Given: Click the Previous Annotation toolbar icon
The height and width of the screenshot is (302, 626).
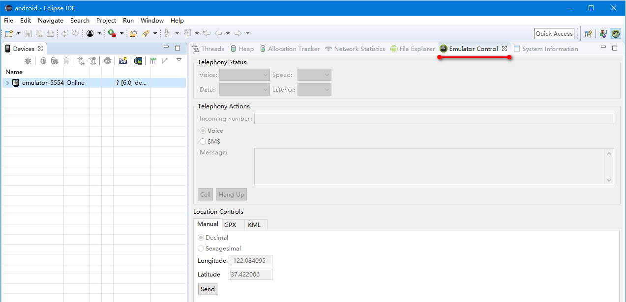Looking at the screenshot, I should coord(187,33).
